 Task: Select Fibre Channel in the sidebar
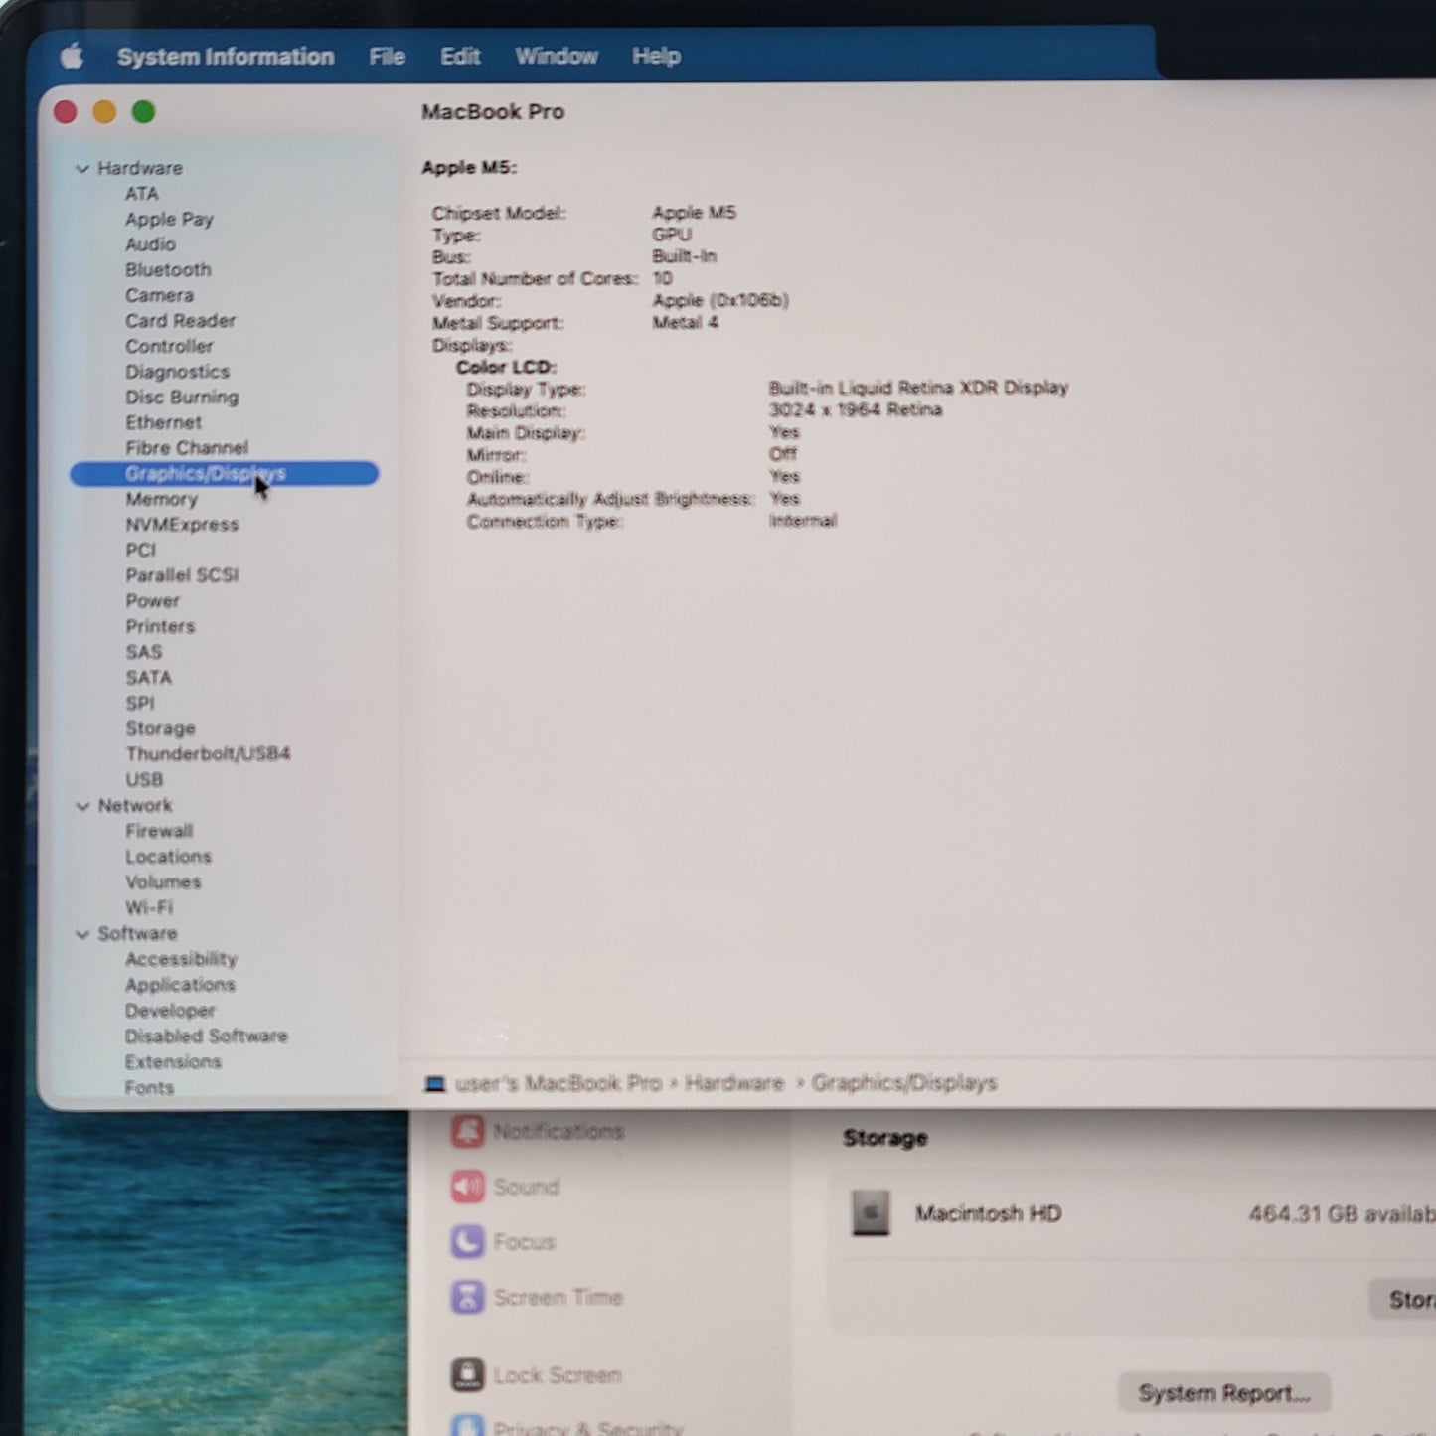[x=187, y=448]
